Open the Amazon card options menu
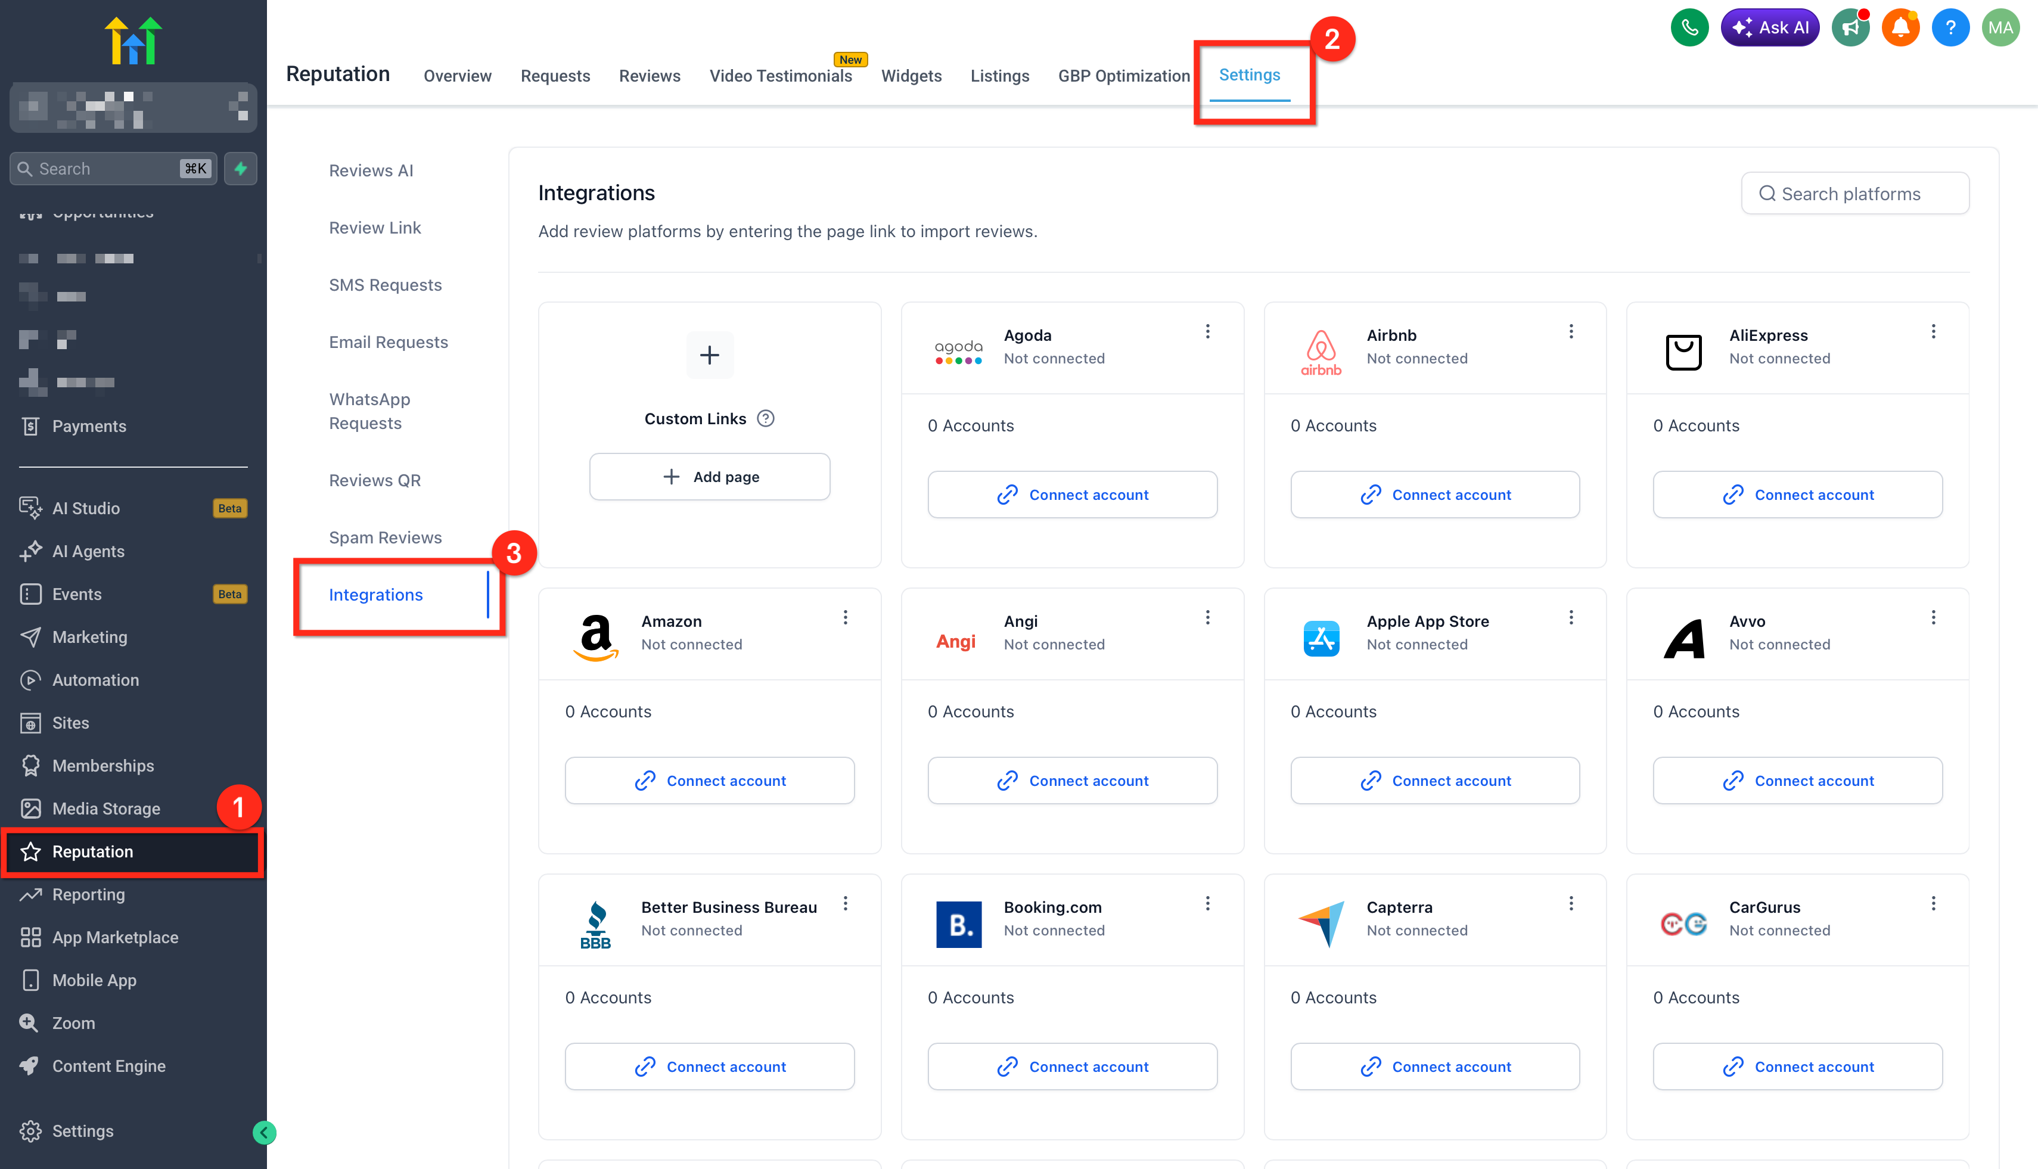 point(846,617)
